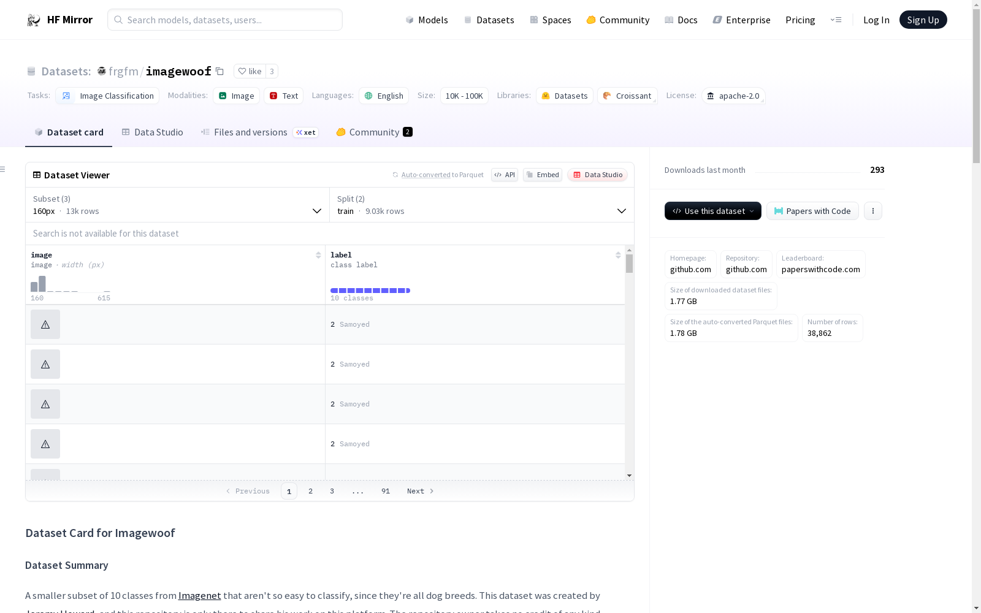Viewport: 981px width, 613px height.
Task: Filter by the Image Classification task tag
Action: click(107, 96)
